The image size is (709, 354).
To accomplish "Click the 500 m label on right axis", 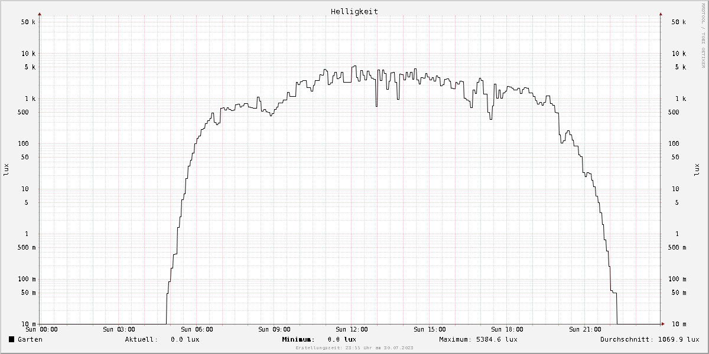I will point(677,248).
